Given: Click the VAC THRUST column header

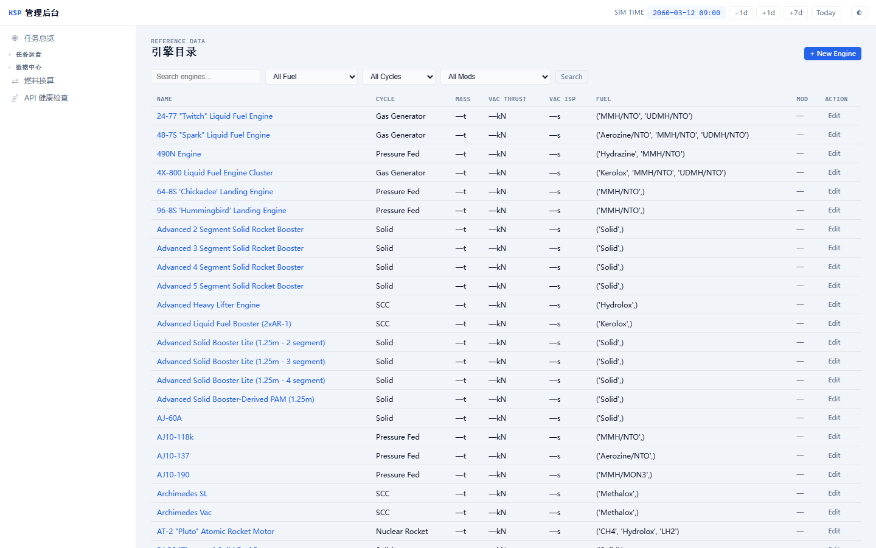Looking at the screenshot, I should [507, 99].
